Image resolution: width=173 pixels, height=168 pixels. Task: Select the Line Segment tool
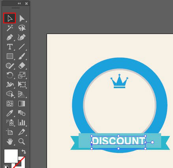(x=22, y=47)
